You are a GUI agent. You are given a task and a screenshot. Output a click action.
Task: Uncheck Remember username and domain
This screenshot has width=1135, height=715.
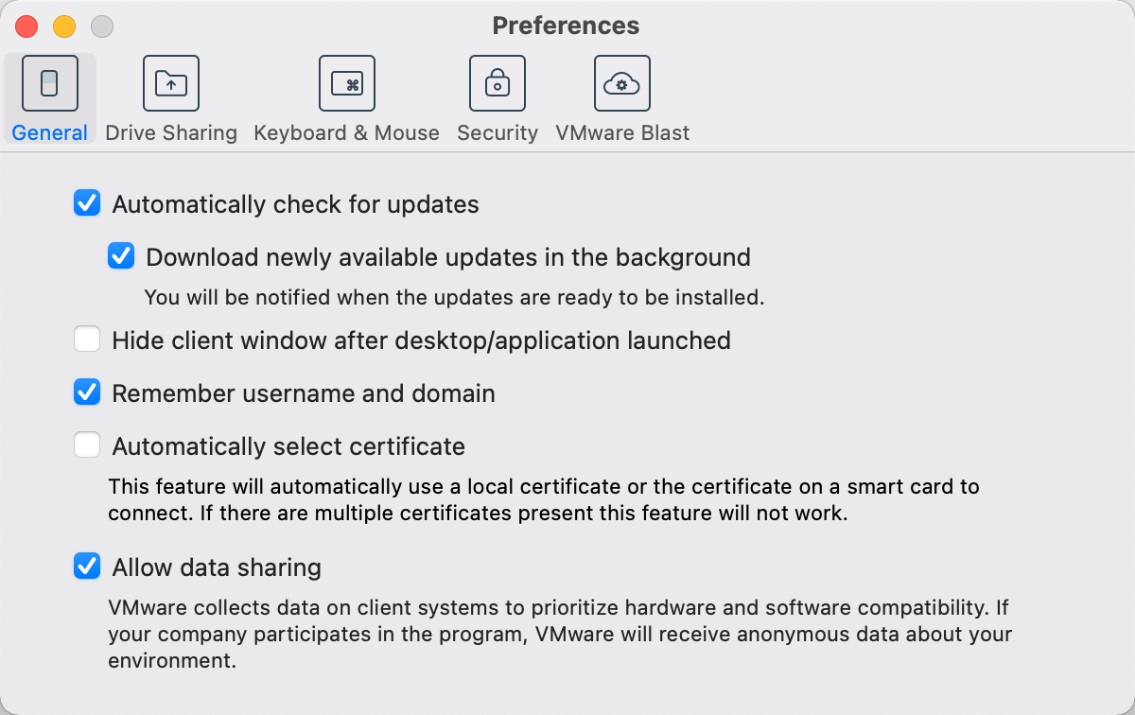[x=87, y=392]
